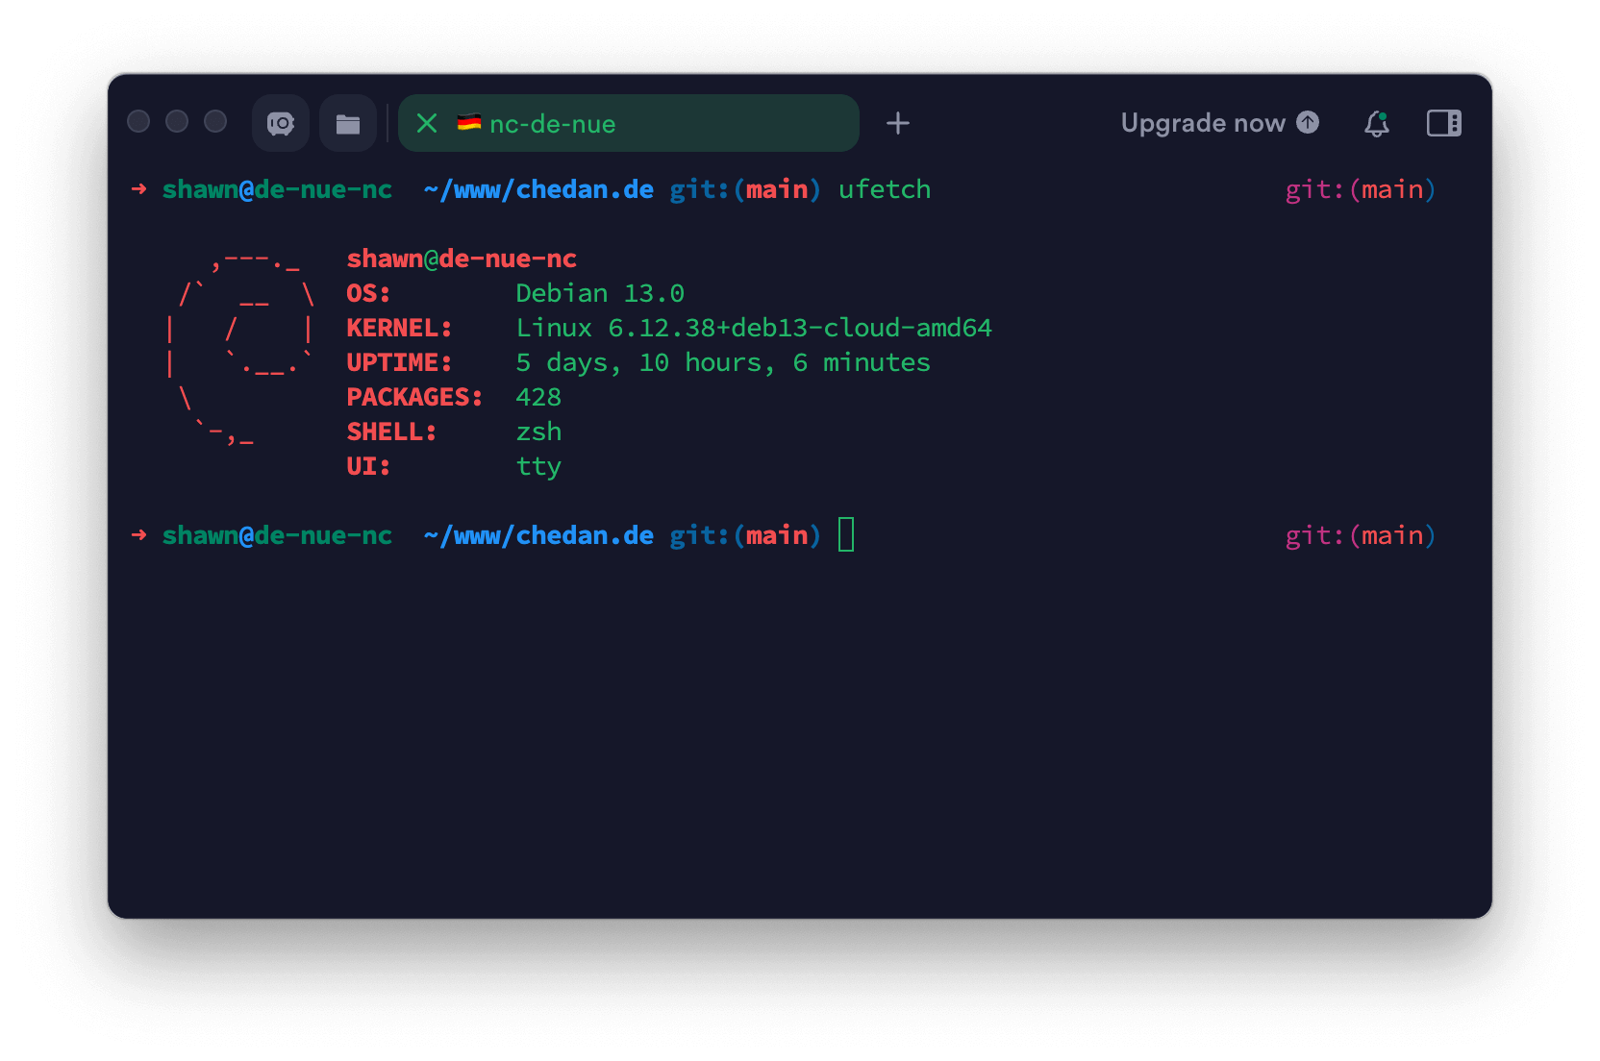Click the yellow macOS traffic light
Screen dimensions: 1600x1061
[x=176, y=122]
